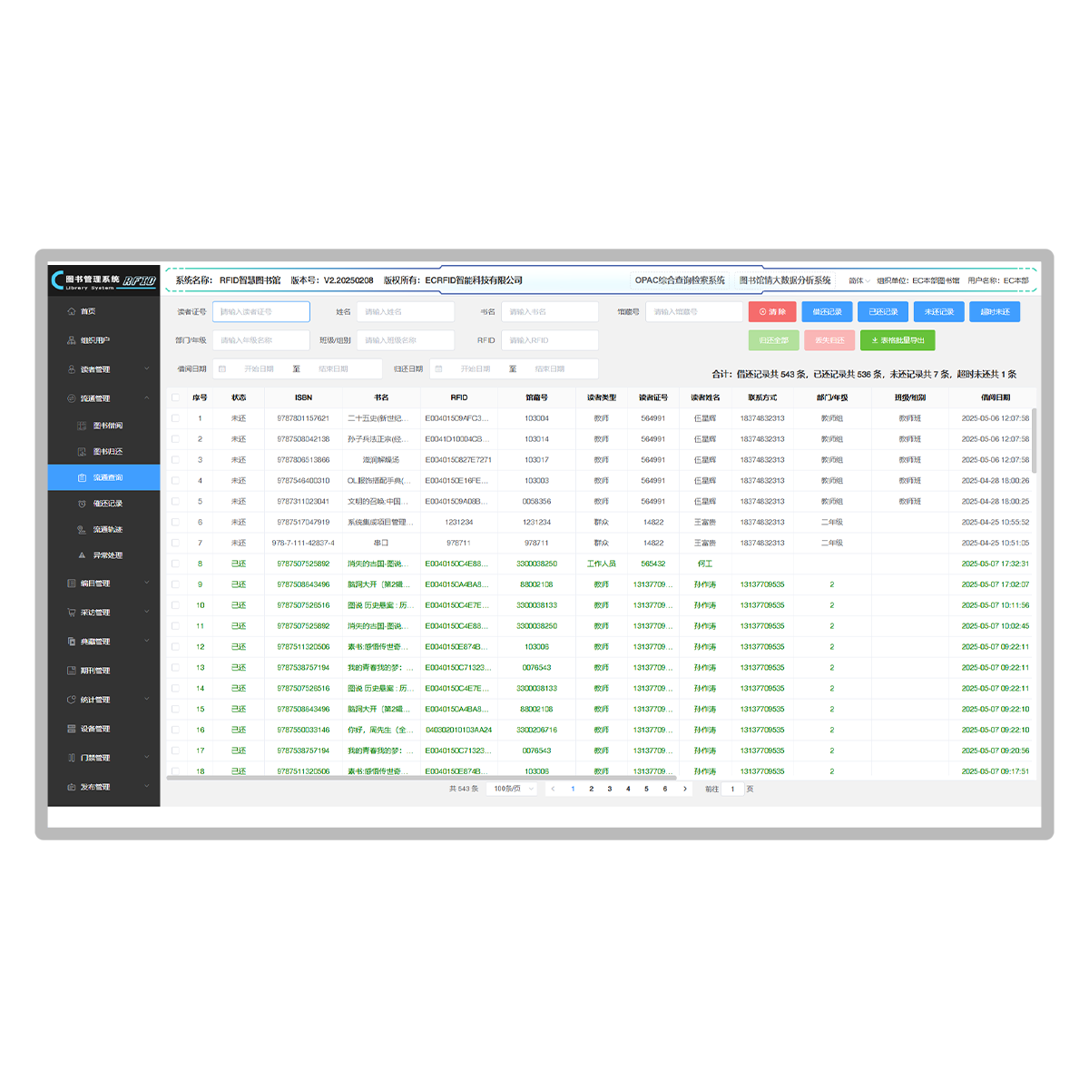Click the 异常处理 warning triangle icon

pyautogui.click(x=83, y=555)
